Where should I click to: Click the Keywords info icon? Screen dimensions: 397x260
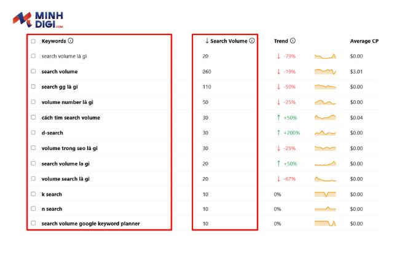[x=71, y=41]
